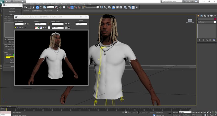This screenshot has width=217, height=116.
Task: Click the Render button in the render window
Action: (81, 21)
